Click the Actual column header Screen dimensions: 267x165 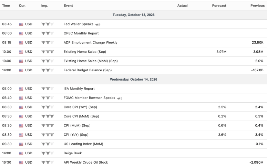[182, 6]
